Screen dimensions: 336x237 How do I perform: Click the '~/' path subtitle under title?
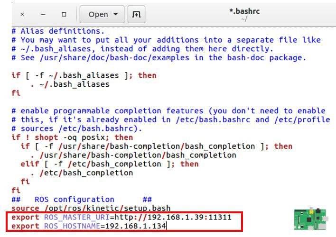tap(244, 19)
